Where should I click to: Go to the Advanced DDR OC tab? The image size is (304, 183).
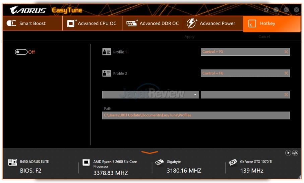[x=153, y=24]
